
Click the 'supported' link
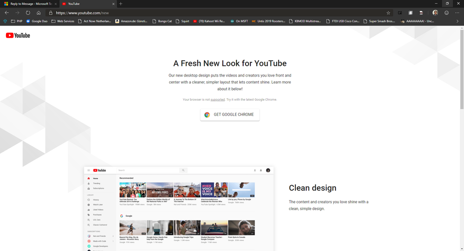217,100
